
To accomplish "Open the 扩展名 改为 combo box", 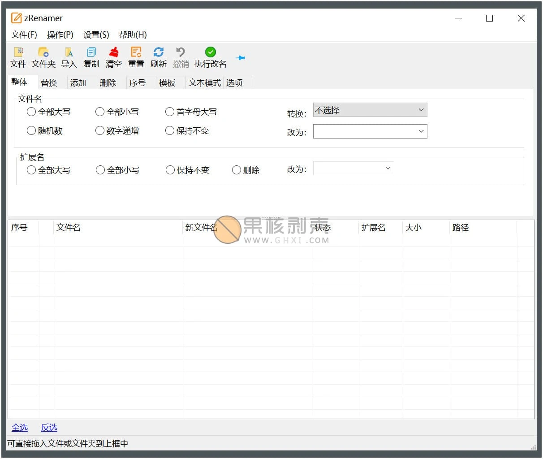I will (354, 168).
